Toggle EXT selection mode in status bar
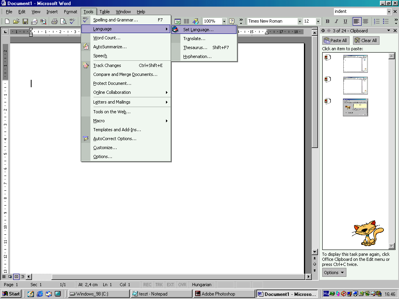Image resolution: width=399 pixels, height=299 pixels. (x=170, y=285)
